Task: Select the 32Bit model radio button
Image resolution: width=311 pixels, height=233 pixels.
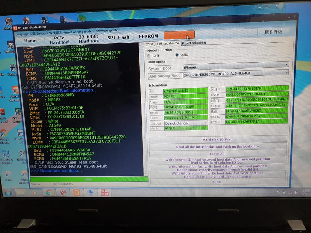Action: 149,56
